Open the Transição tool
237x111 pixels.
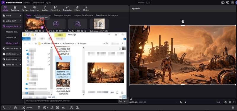pos(67,9)
